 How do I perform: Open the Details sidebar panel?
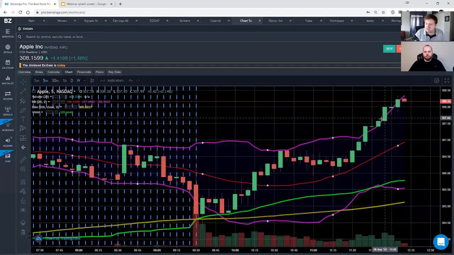click(x=8, y=49)
